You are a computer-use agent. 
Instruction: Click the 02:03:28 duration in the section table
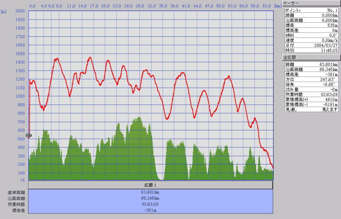[150, 204]
